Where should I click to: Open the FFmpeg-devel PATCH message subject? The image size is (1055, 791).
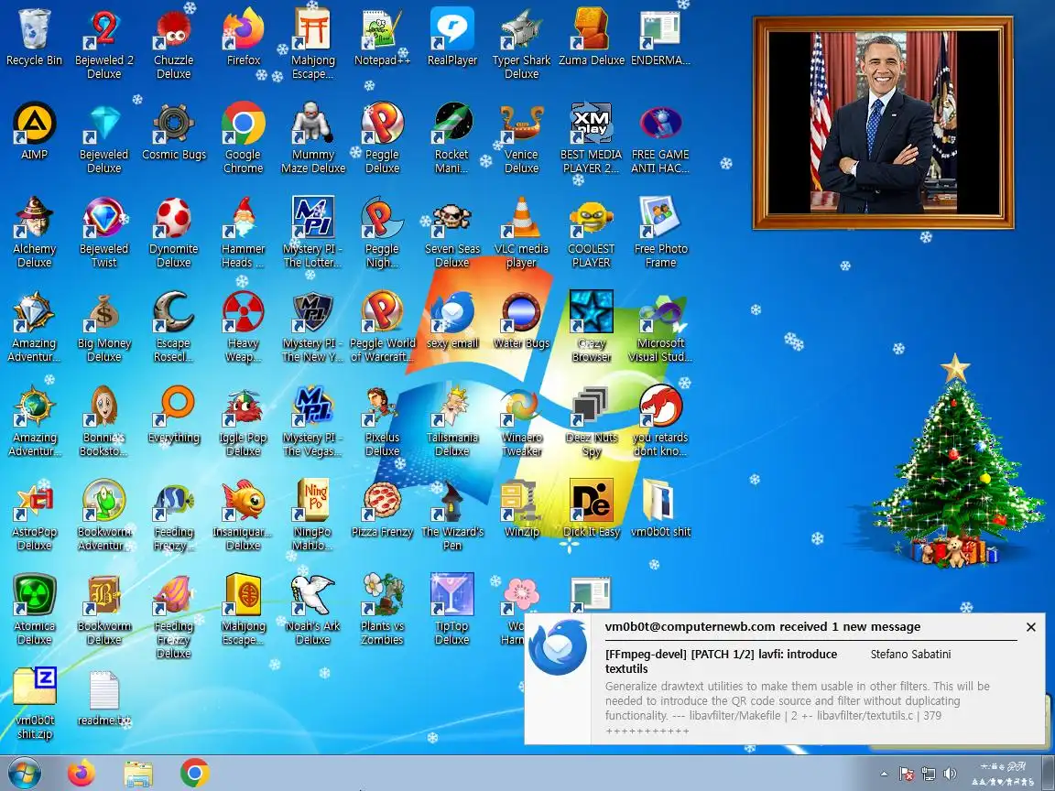(722, 661)
